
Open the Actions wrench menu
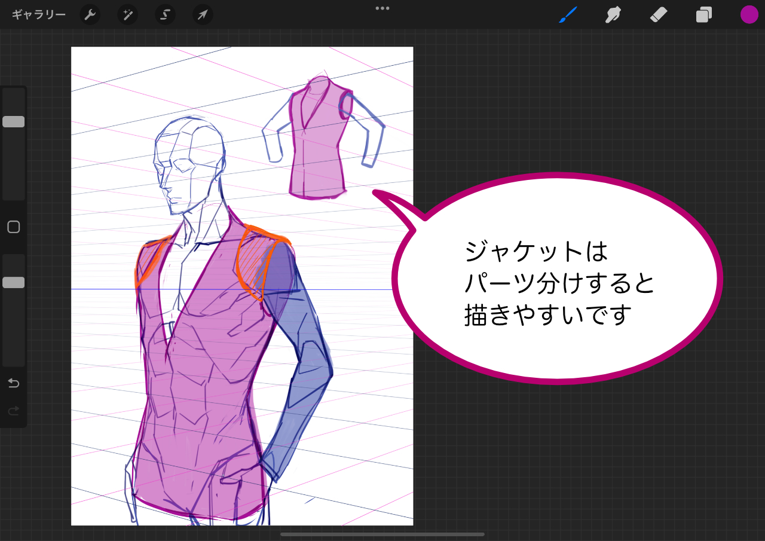[x=90, y=15]
